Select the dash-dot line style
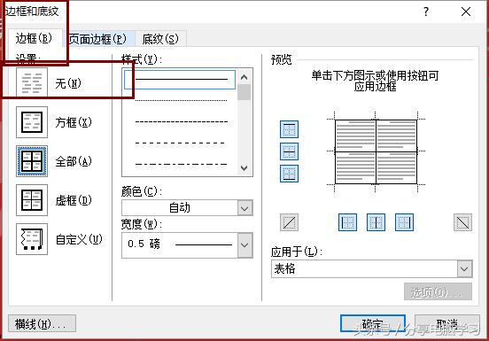The image size is (489, 341). click(182, 164)
